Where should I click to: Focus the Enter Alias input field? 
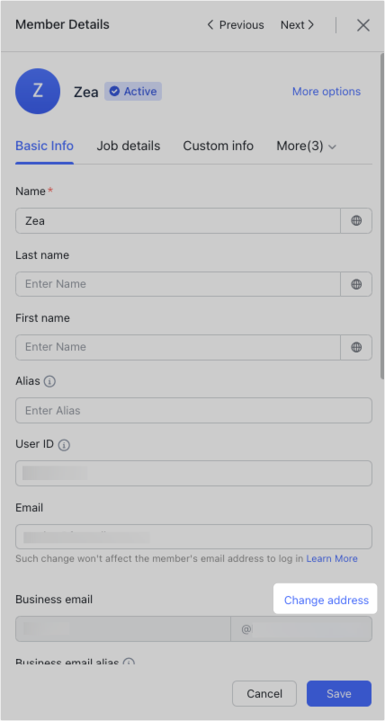(x=193, y=411)
